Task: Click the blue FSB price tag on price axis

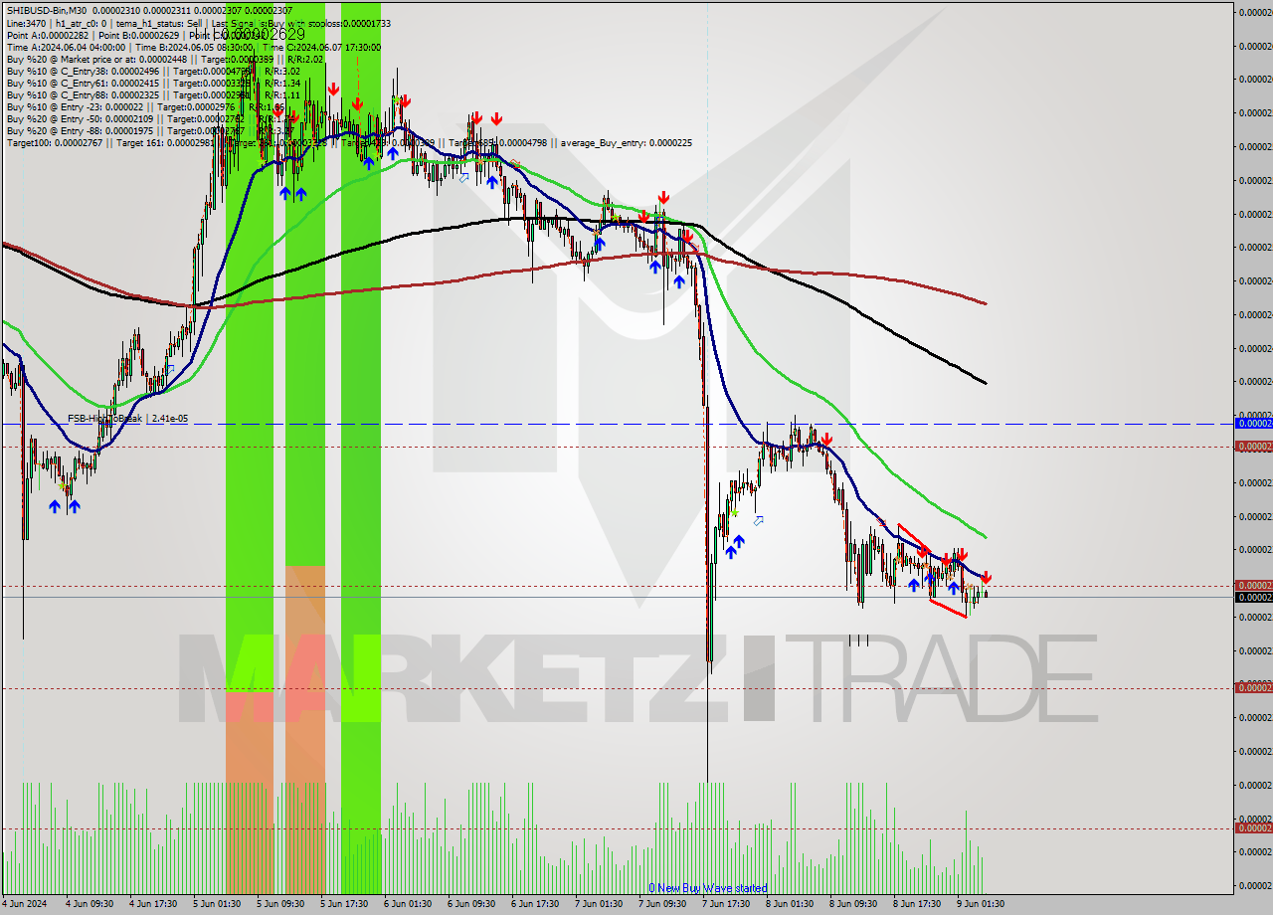Action: point(1253,424)
